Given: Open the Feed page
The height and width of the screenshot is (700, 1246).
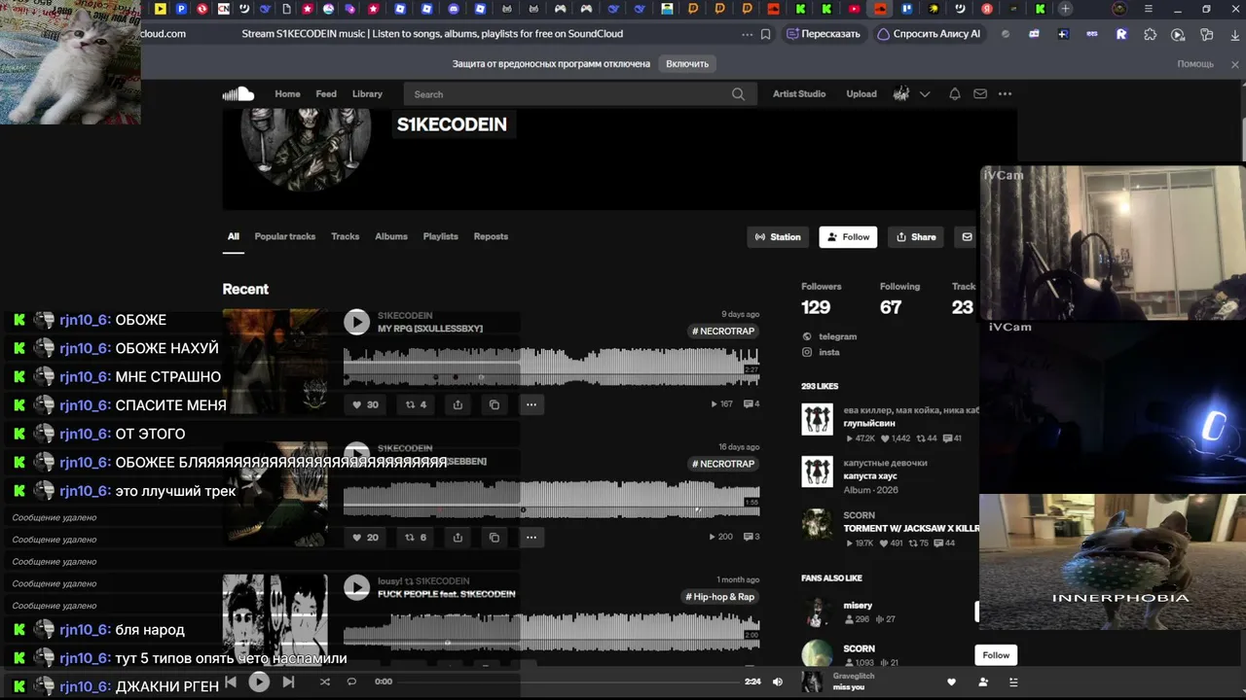Looking at the screenshot, I should pyautogui.click(x=326, y=94).
